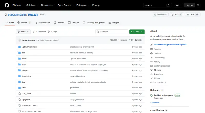205x113 pixels.
Task: Click the utils folder icon
Action: 19,88
